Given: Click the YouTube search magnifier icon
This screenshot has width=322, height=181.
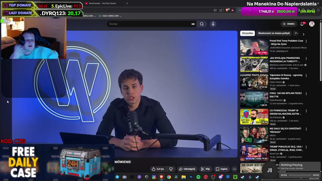Looking at the screenshot, I should pos(202,24).
